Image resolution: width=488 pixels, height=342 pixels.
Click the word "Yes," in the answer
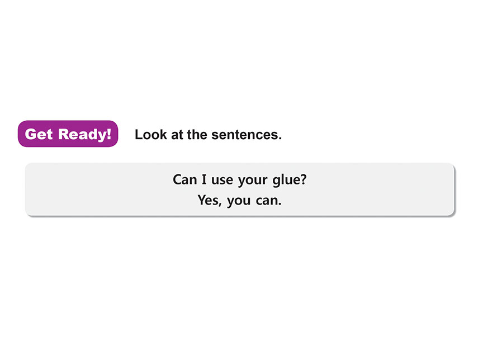coord(210,200)
